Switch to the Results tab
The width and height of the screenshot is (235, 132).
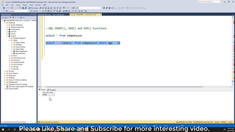point(42,90)
